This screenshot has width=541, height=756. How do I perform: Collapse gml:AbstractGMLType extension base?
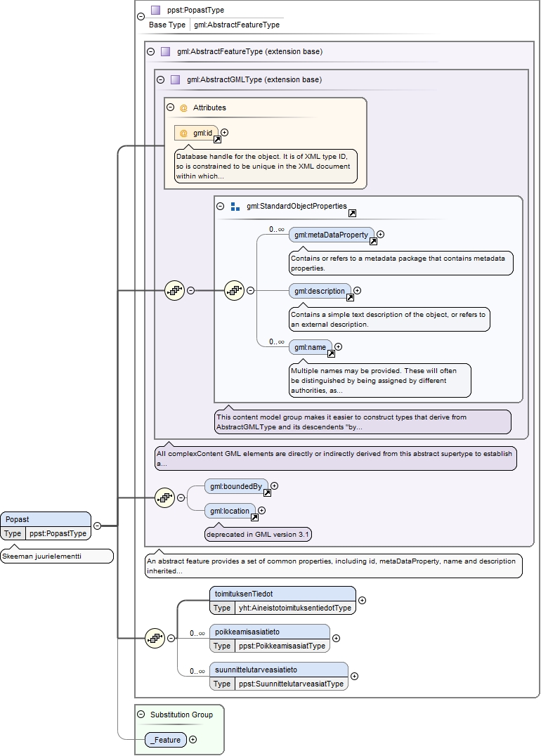pyautogui.click(x=161, y=79)
